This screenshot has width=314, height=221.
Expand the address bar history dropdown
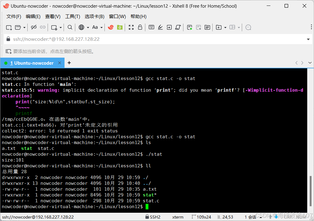click(x=308, y=39)
